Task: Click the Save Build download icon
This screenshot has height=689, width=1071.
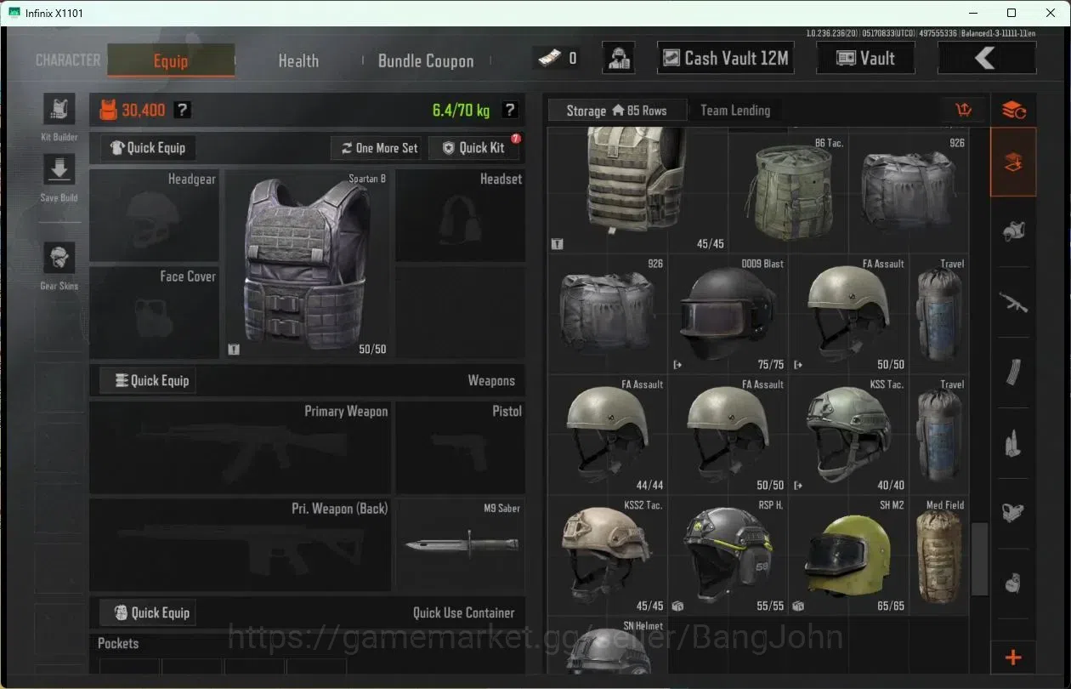Action: click(59, 170)
